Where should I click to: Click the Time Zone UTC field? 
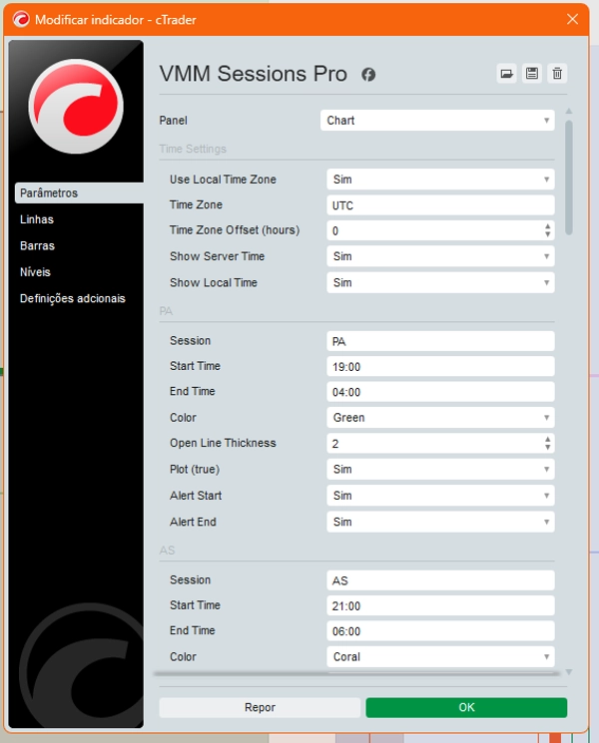(440, 205)
